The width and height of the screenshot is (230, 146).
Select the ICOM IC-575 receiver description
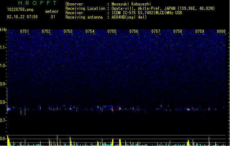[x=147, y=13]
